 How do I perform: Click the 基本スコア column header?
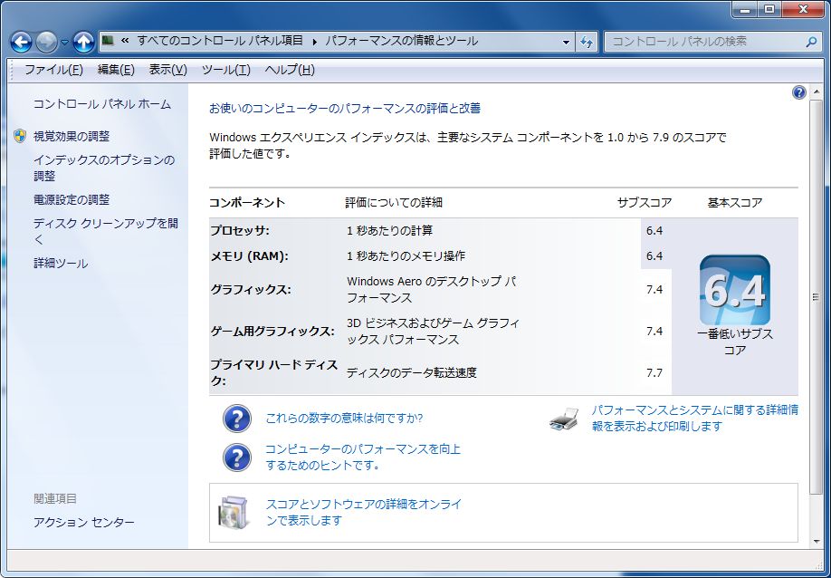(x=734, y=203)
